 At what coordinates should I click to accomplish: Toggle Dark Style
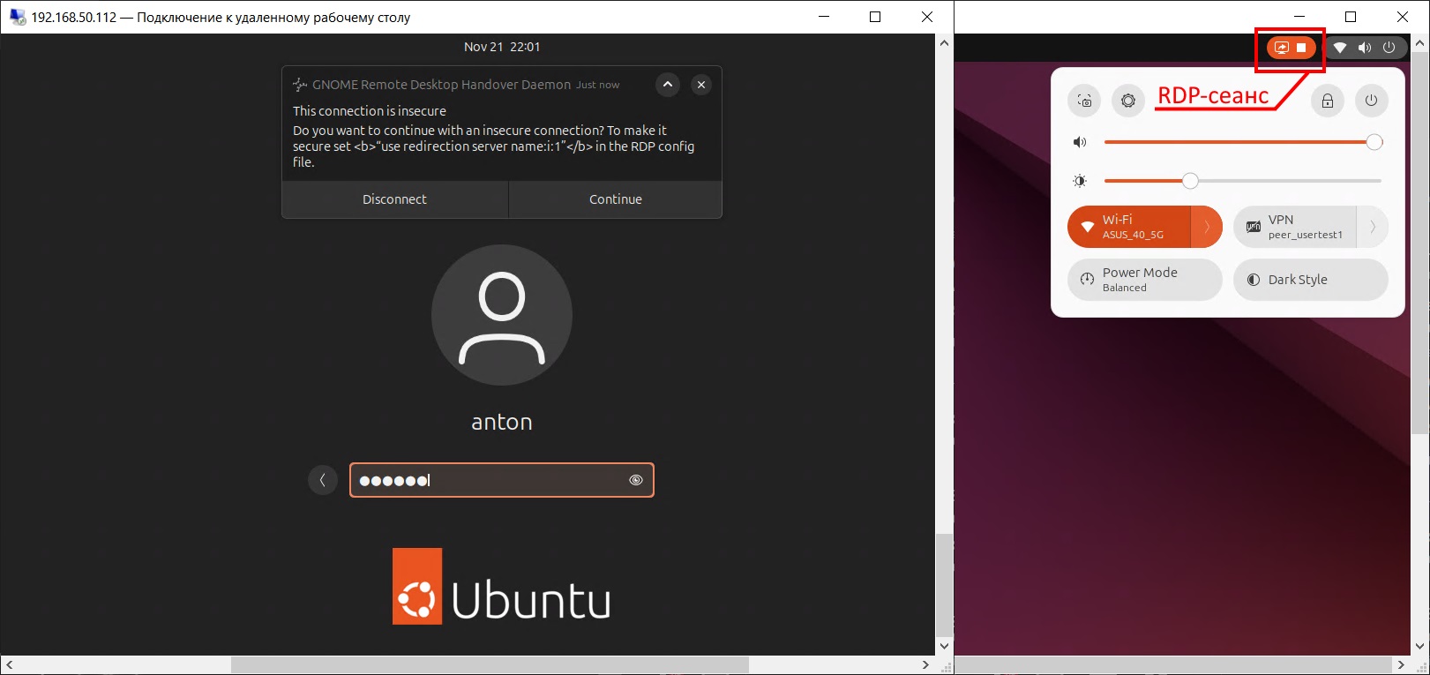click(x=1311, y=280)
